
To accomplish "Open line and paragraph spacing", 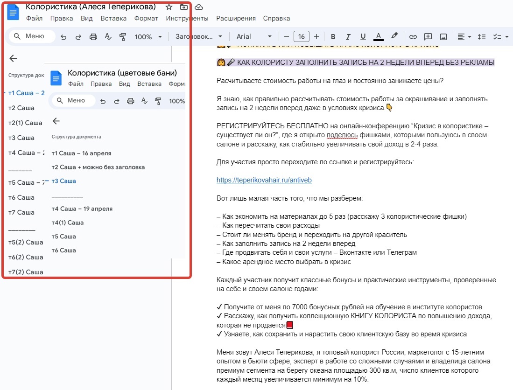I will (482, 36).
